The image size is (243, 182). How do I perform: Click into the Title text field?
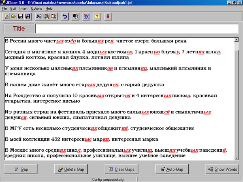136,29
